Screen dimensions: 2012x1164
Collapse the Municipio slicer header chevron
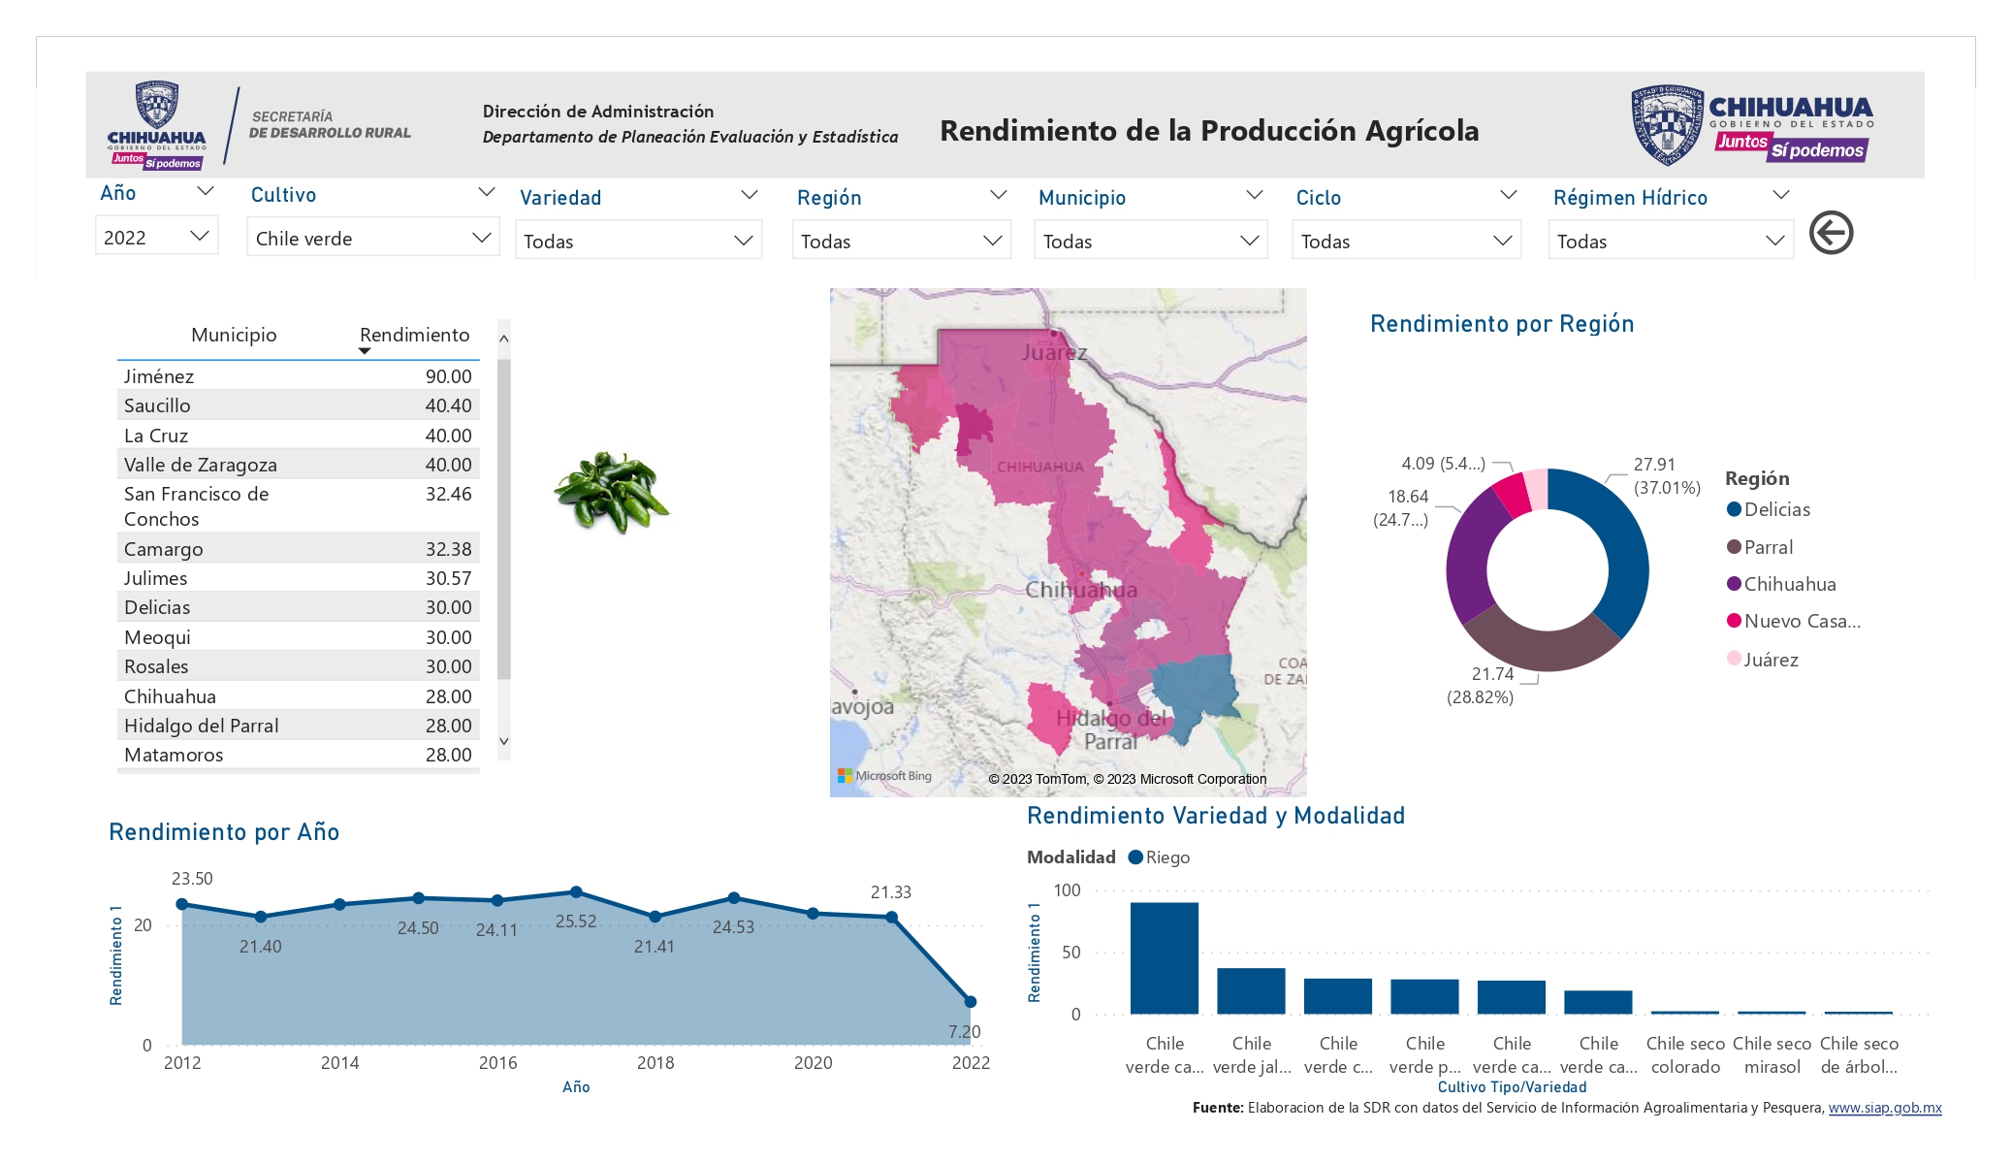click(x=1254, y=195)
